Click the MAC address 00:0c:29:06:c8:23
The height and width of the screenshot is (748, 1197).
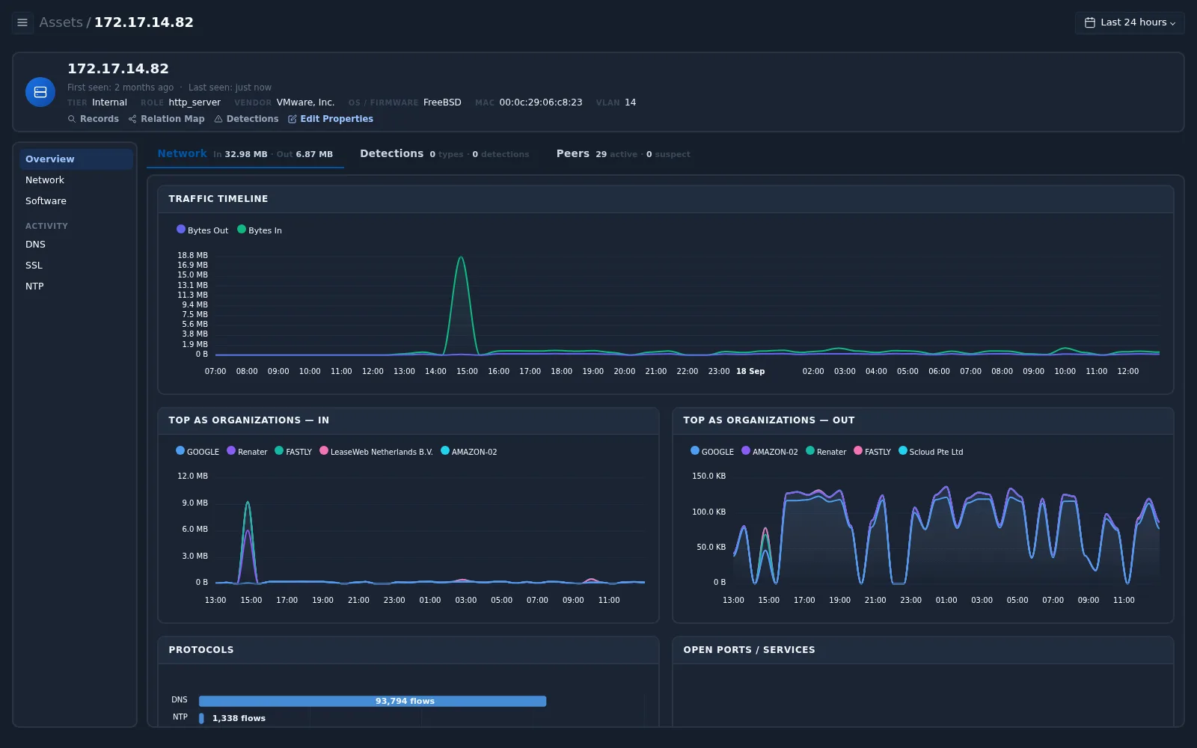[x=541, y=102]
